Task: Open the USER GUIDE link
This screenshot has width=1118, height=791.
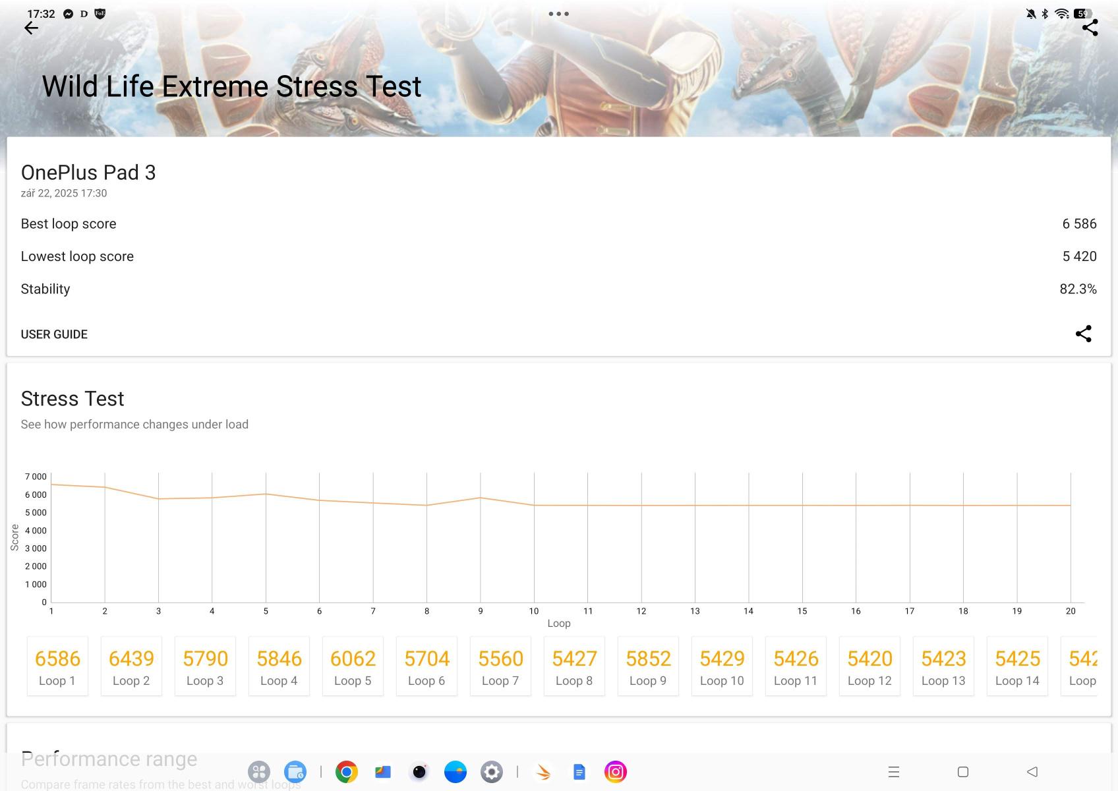Action: click(54, 334)
